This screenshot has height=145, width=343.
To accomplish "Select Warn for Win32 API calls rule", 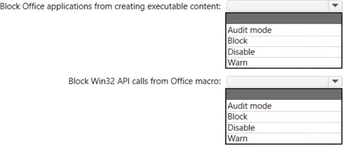I will pos(284,138).
